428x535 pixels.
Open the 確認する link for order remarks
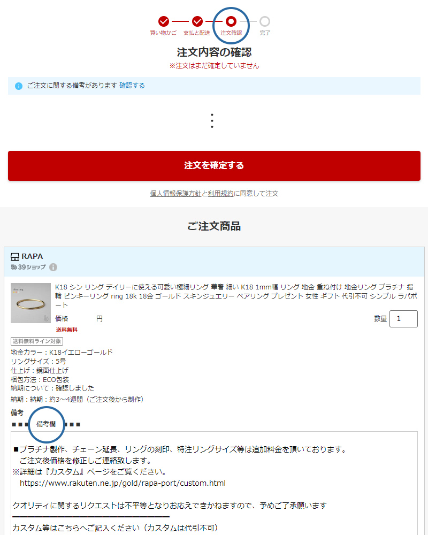coord(132,86)
